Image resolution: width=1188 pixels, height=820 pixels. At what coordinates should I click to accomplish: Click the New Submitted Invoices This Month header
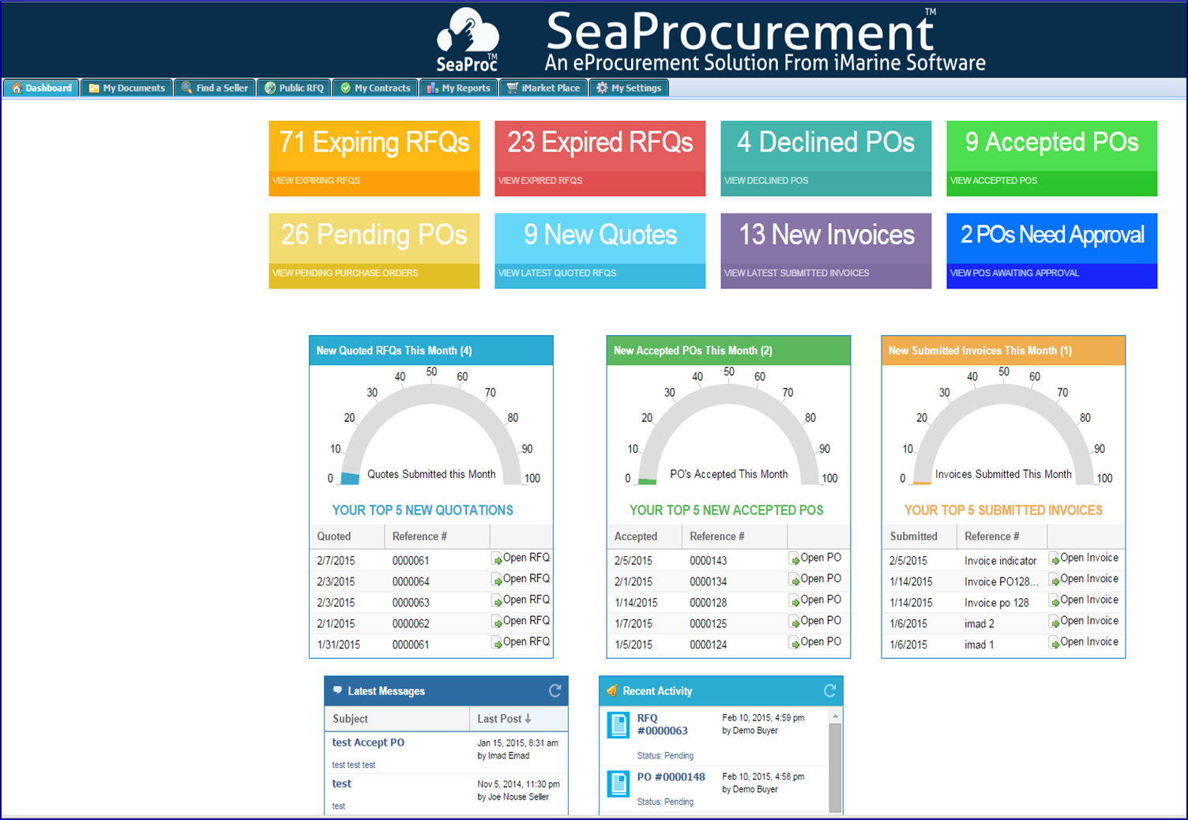click(1004, 351)
